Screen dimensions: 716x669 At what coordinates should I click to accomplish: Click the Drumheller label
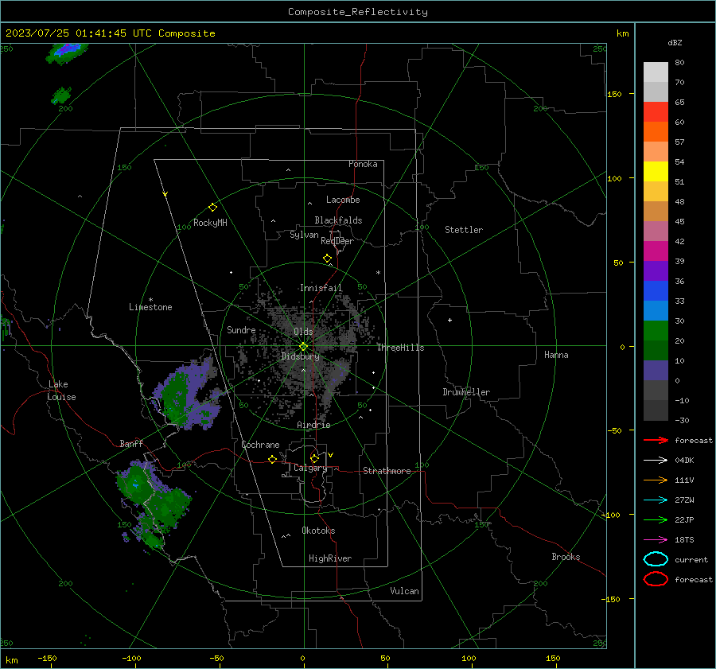[466, 392]
